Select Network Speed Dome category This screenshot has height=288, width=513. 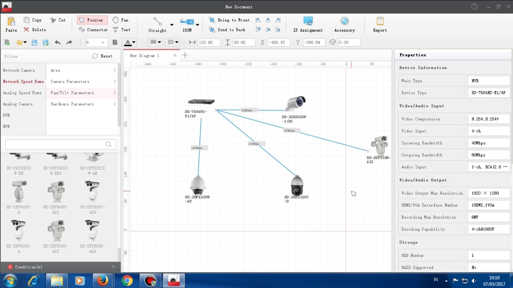tap(23, 82)
